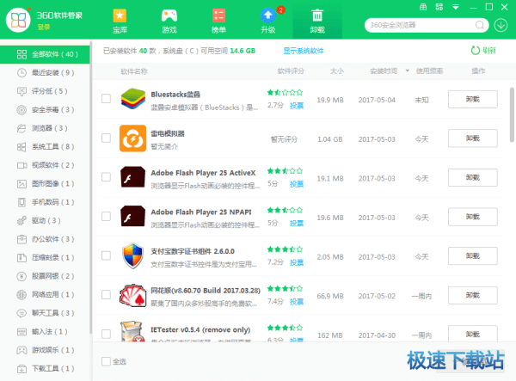
Task: Click the 登录 login link
Action: click(x=44, y=28)
